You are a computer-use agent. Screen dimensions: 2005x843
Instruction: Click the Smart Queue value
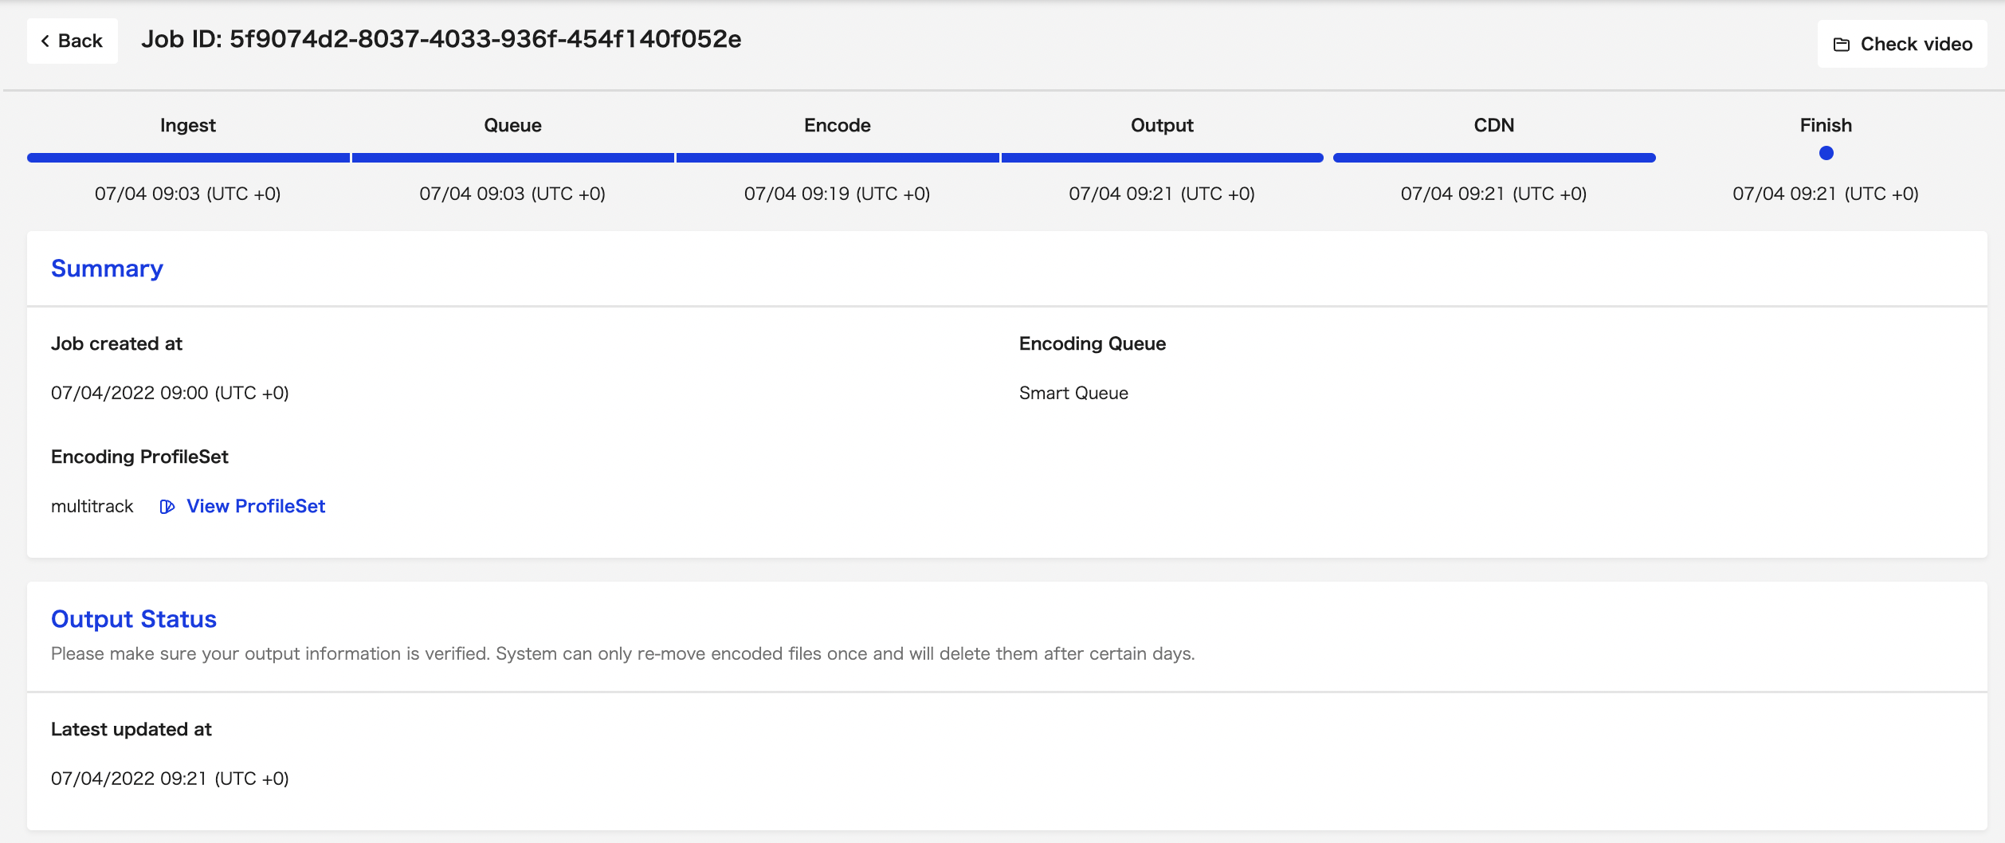coord(1073,393)
